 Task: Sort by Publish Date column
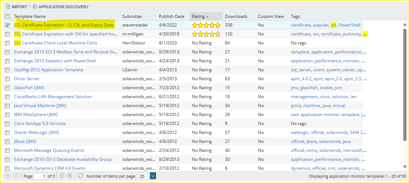point(171,16)
